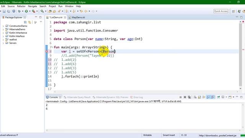Click the red error overview indicator at editor top-right
Screen dimensions: 245x138
pyautogui.click(x=243, y=22)
